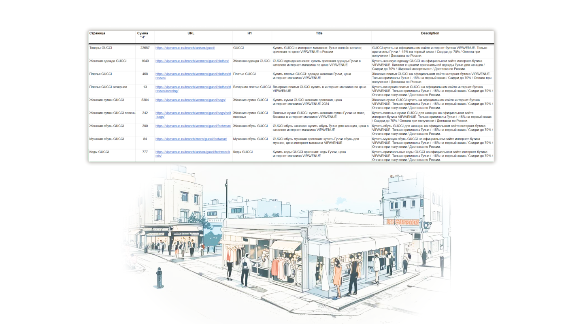This screenshot has width=583, height=324.
Task: Open the womens gucci clothes URL
Action: [192, 61]
